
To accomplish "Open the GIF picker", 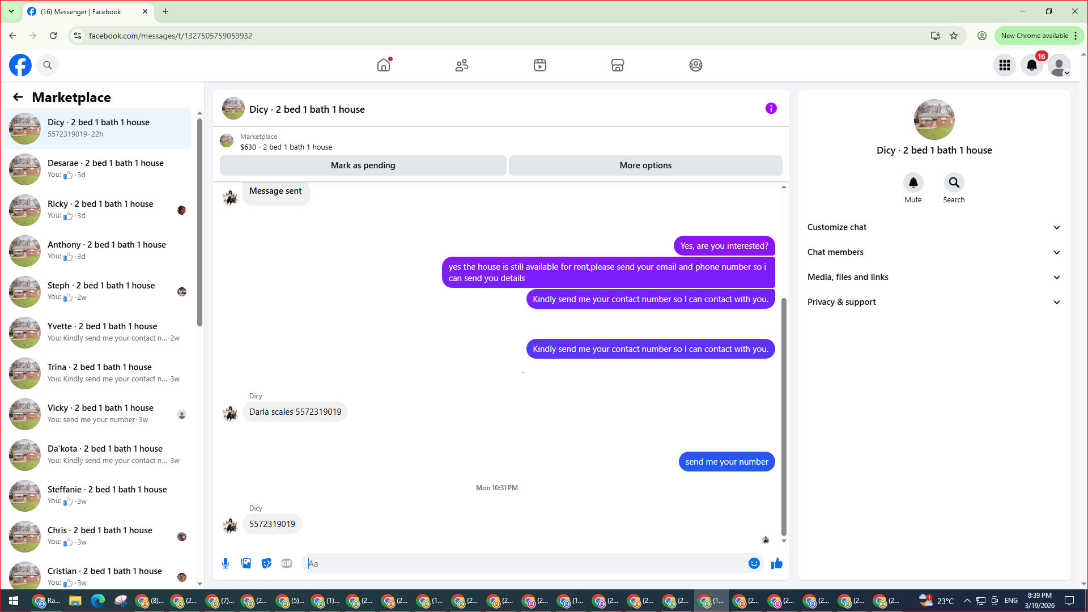I will pos(287,563).
